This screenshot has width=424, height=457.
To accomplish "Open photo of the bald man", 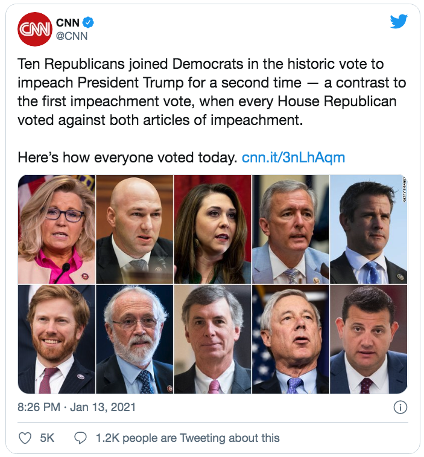I will tap(134, 229).
